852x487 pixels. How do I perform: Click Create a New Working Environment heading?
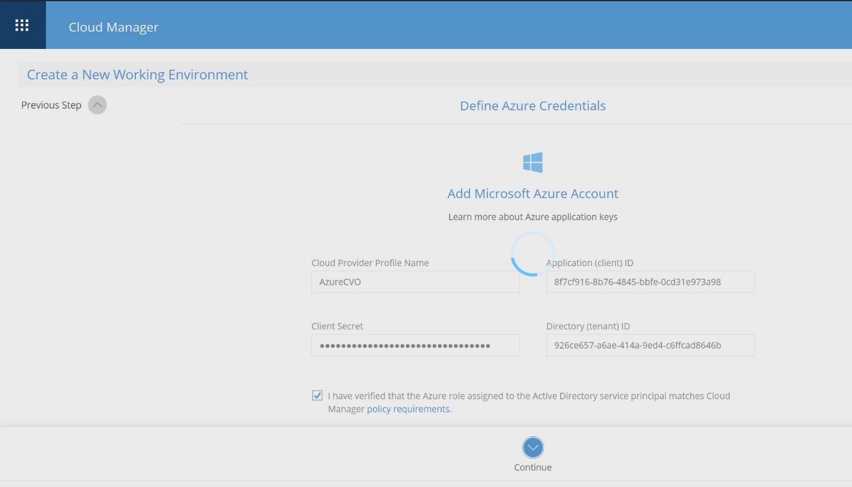tap(137, 75)
